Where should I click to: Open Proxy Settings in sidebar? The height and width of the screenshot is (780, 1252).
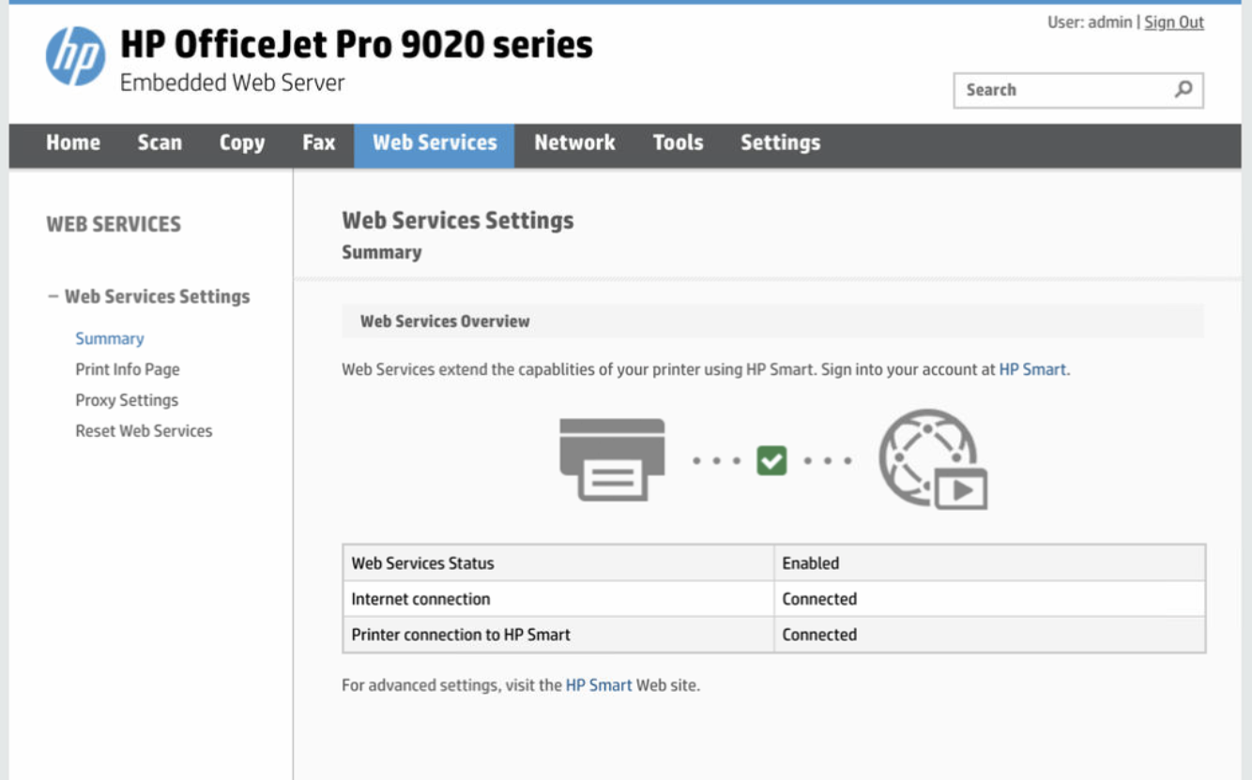click(127, 400)
